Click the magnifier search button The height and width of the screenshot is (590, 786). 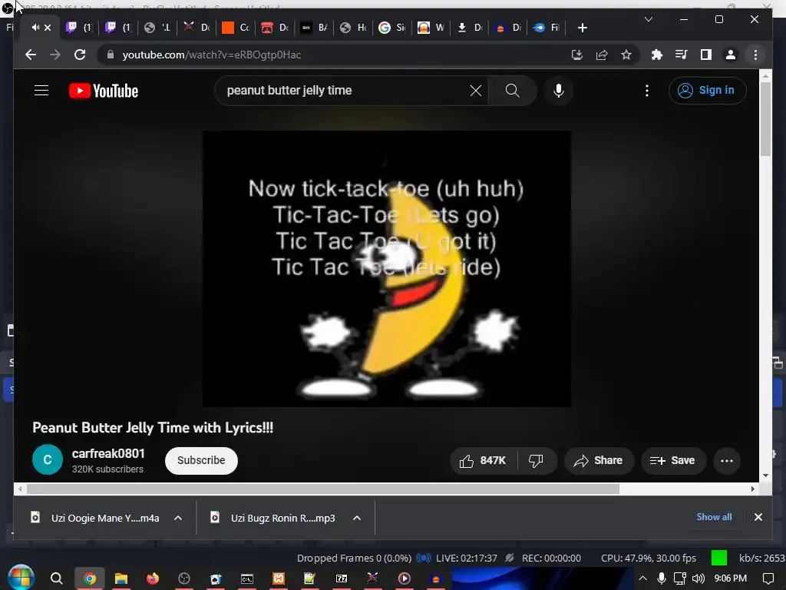(x=512, y=91)
